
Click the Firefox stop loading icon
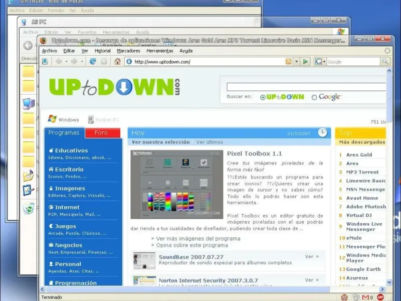click(104, 61)
